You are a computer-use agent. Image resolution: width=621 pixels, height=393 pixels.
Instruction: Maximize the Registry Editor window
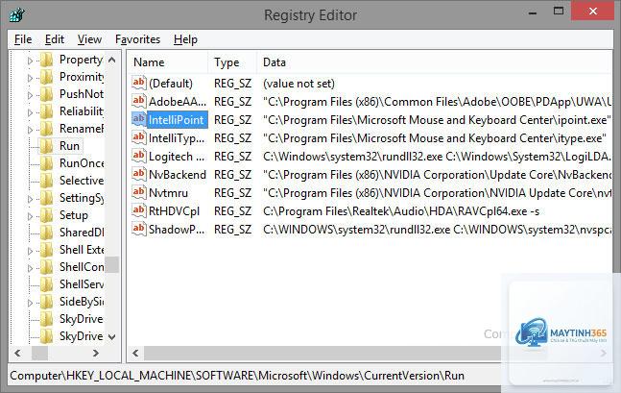(x=559, y=12)
